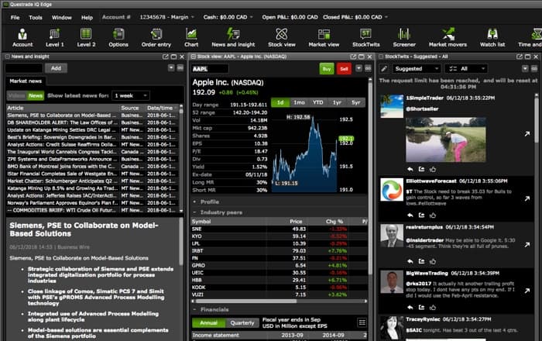The image size is (542, 341).
Task: Launch Order entry from toolbar
Action: click(156, 38)
